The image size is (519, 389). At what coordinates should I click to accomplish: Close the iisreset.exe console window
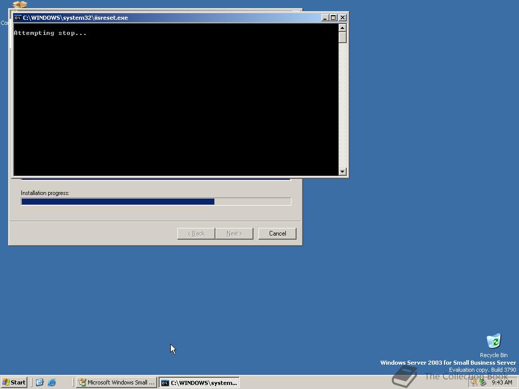pos(343,18)
